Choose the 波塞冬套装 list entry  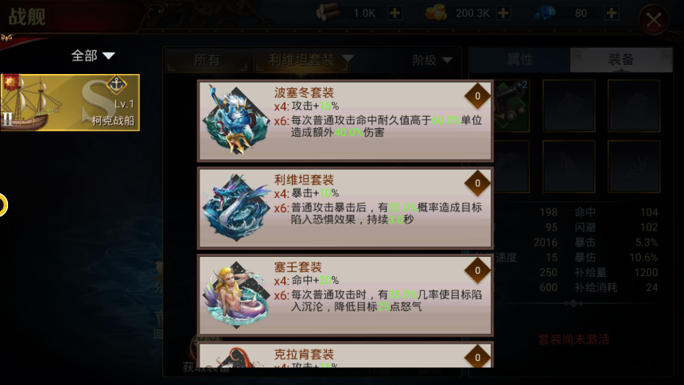click(345, 121)
